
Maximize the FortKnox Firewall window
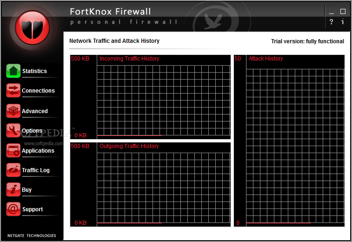coord(343,11)
